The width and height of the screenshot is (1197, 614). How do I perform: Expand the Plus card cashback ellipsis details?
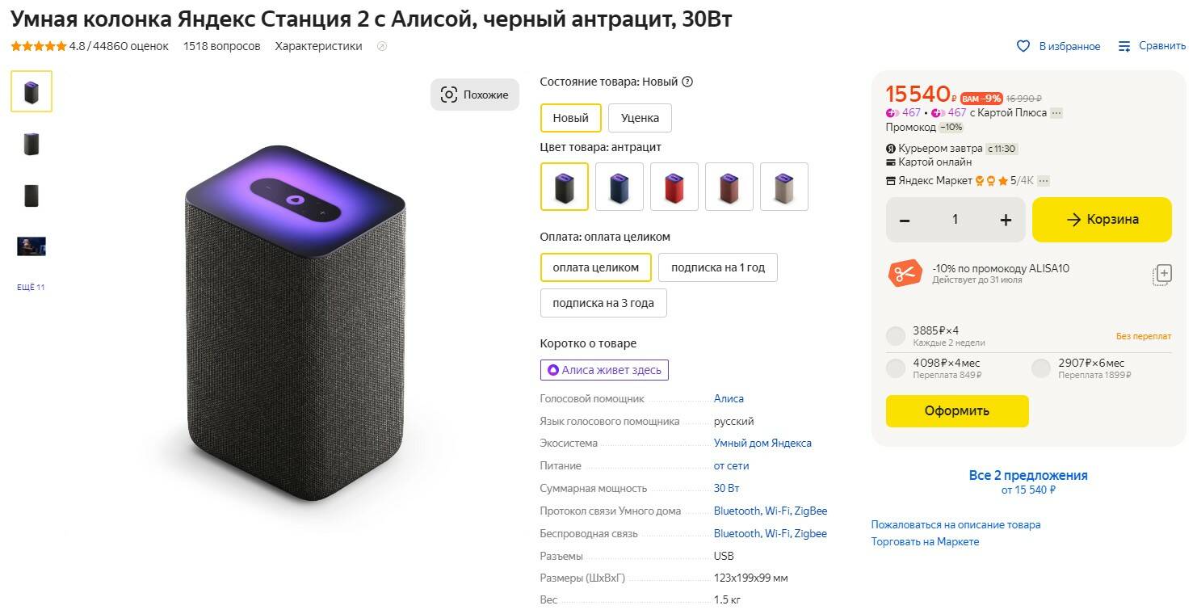click(x=1056, y=113)
